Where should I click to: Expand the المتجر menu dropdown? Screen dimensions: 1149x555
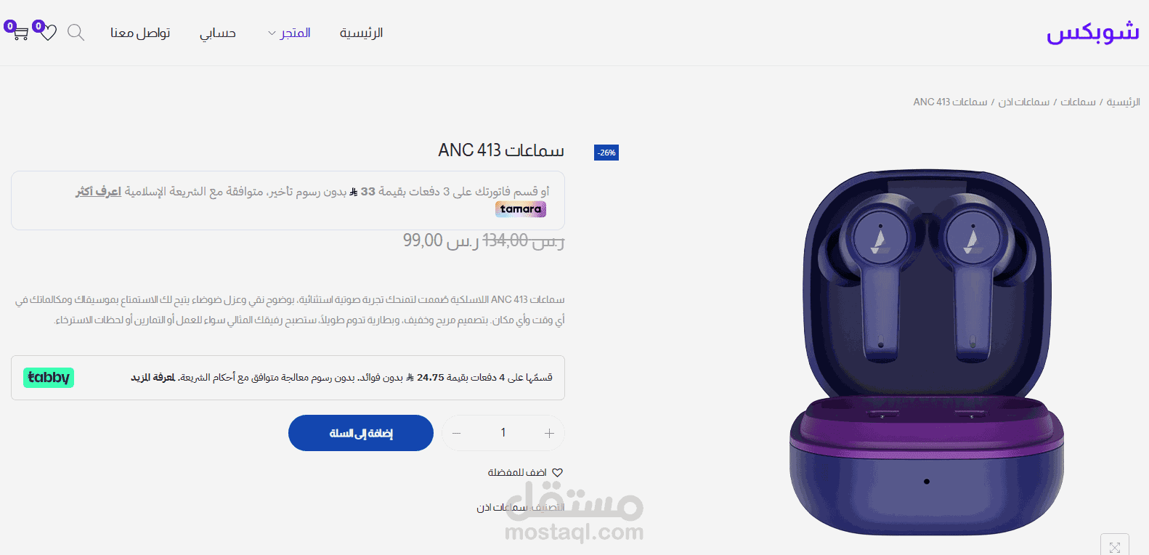289,33
